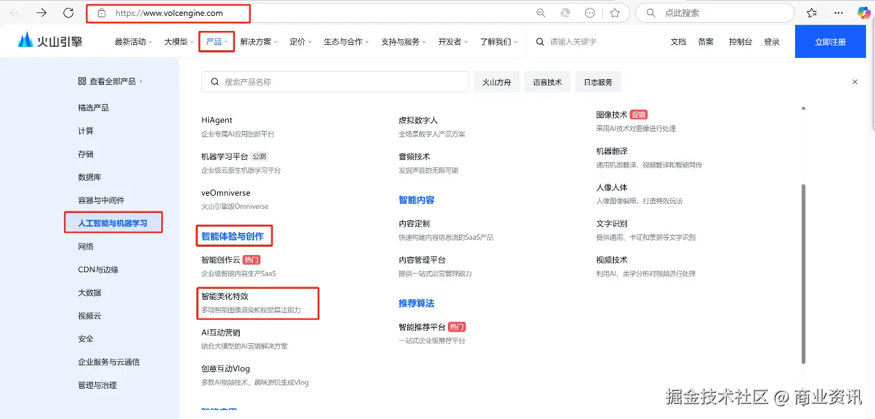This screenshot has height=419, width=875.
Task: Click the magnifier icon beside 请输入关键字
Action: pyautogui.click(x=539, y=41)
